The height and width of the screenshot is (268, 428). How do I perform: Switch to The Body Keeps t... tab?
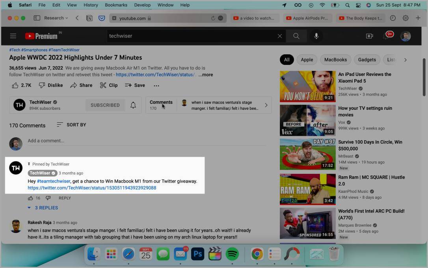(x=360, y=18)
